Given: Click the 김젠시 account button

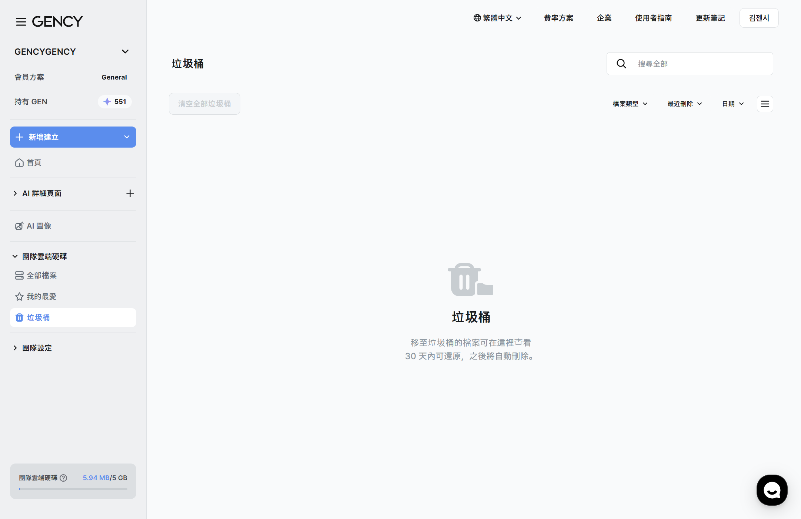Looking at the screenshot, I should (759, 18).
